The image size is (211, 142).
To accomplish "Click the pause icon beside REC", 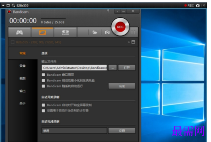I will click(x=133, y=32).
